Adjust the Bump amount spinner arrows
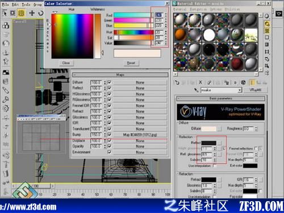284x213 pixels. [x=105, y=135]
